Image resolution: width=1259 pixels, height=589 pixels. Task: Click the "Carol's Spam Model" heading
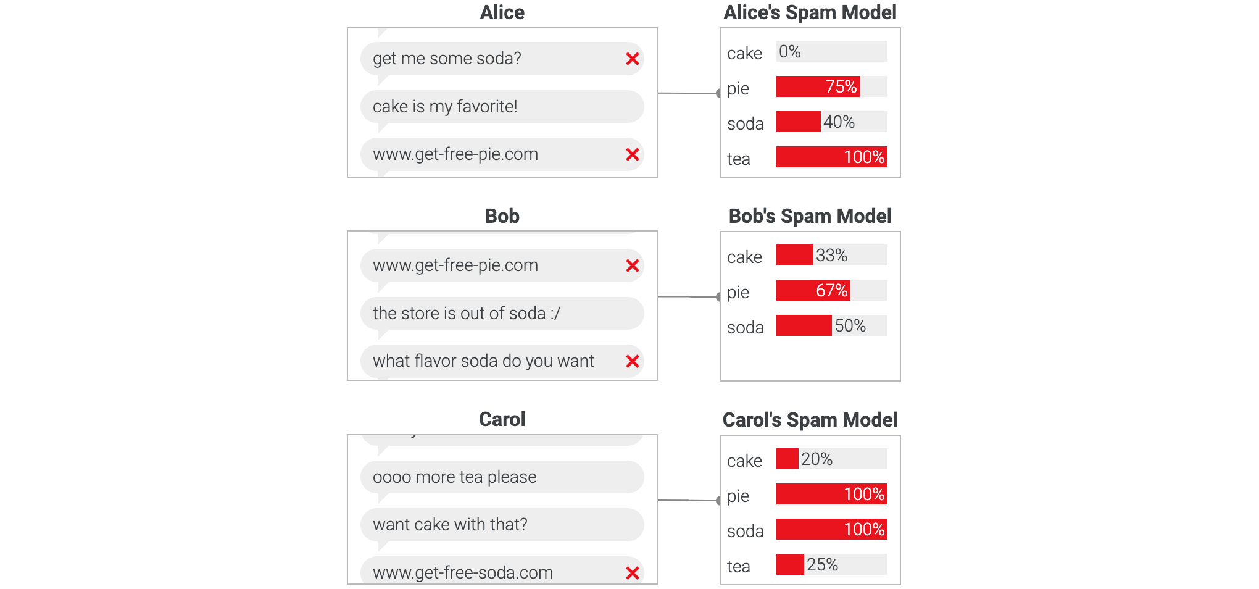click(x=810, y=420)
